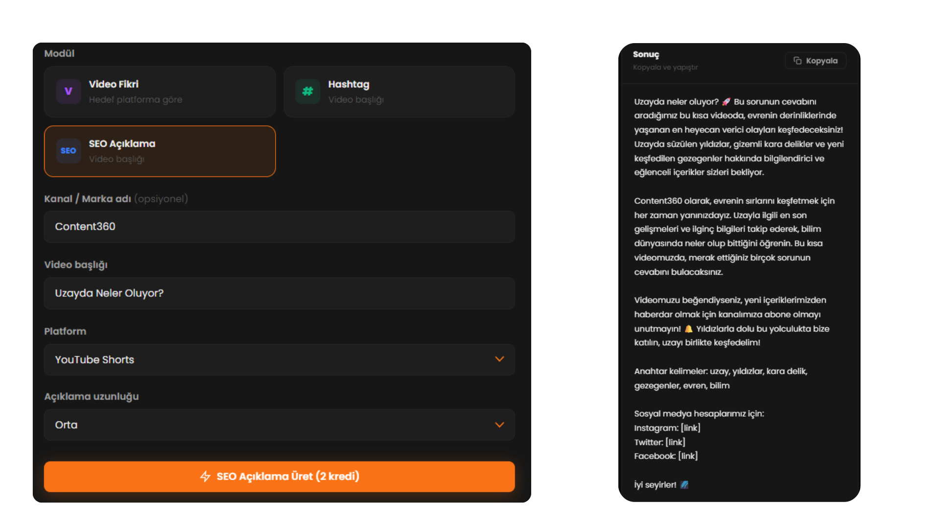Click the chevron arrow on Orta dropdown
This screenshot has width=940, height=529.
(x=499, y=425)
